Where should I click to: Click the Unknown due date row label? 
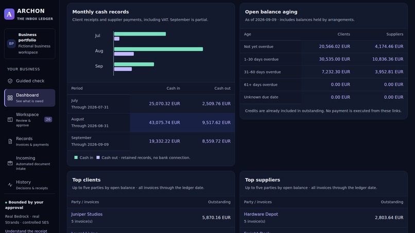coord(261,97)
